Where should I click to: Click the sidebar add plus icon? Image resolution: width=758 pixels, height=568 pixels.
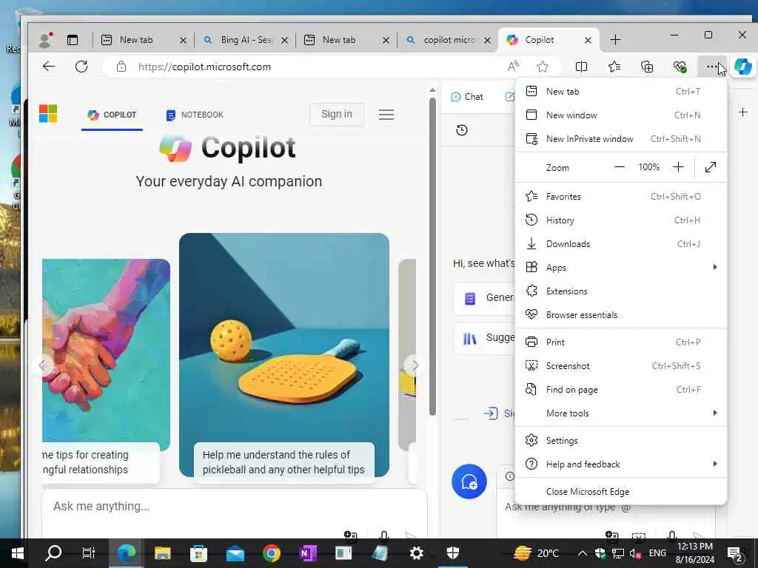743,112
